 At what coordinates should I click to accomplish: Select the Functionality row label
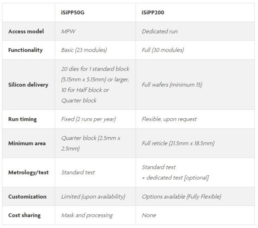[x=25, y=50]
